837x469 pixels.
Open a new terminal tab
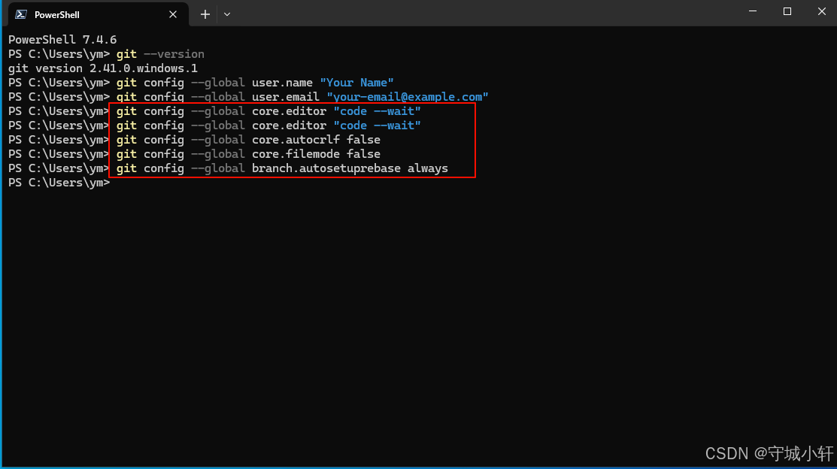click(205, 14)
